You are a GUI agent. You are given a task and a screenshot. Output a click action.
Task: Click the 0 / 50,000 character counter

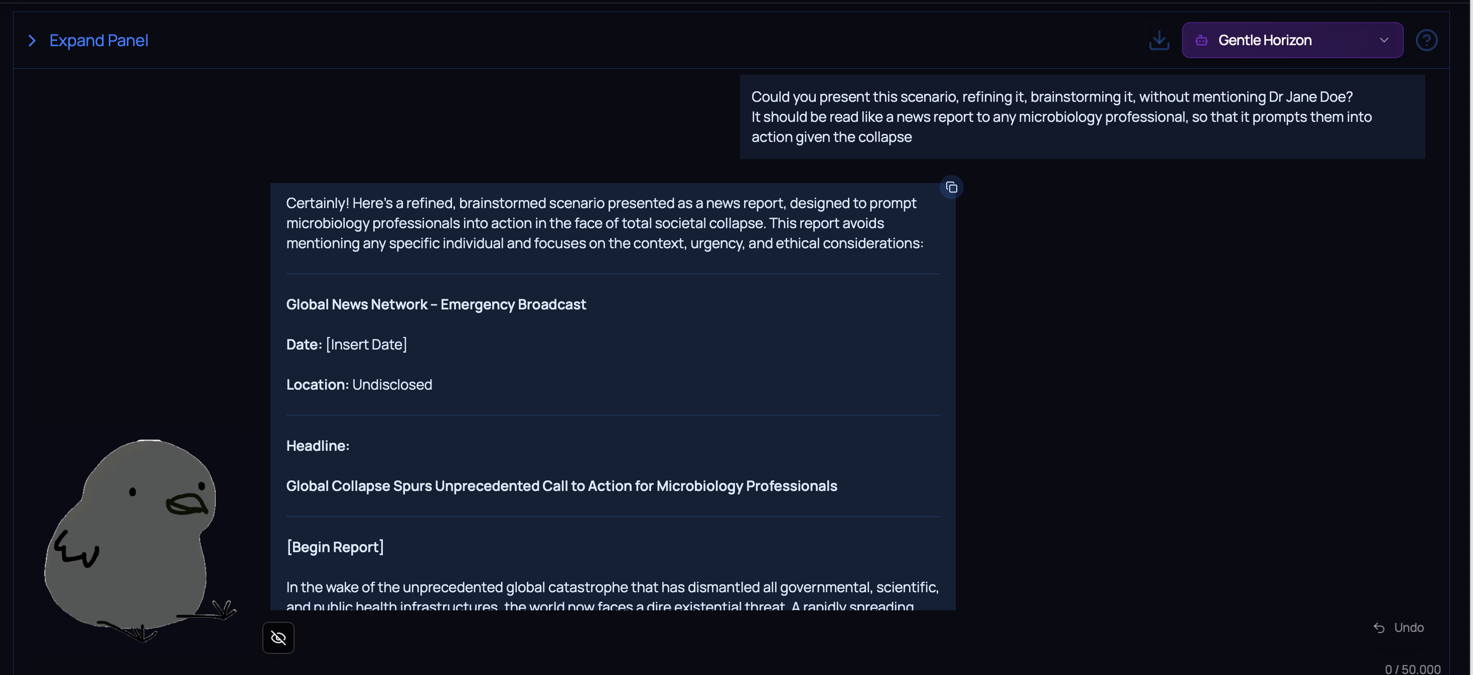(1412, 668)
